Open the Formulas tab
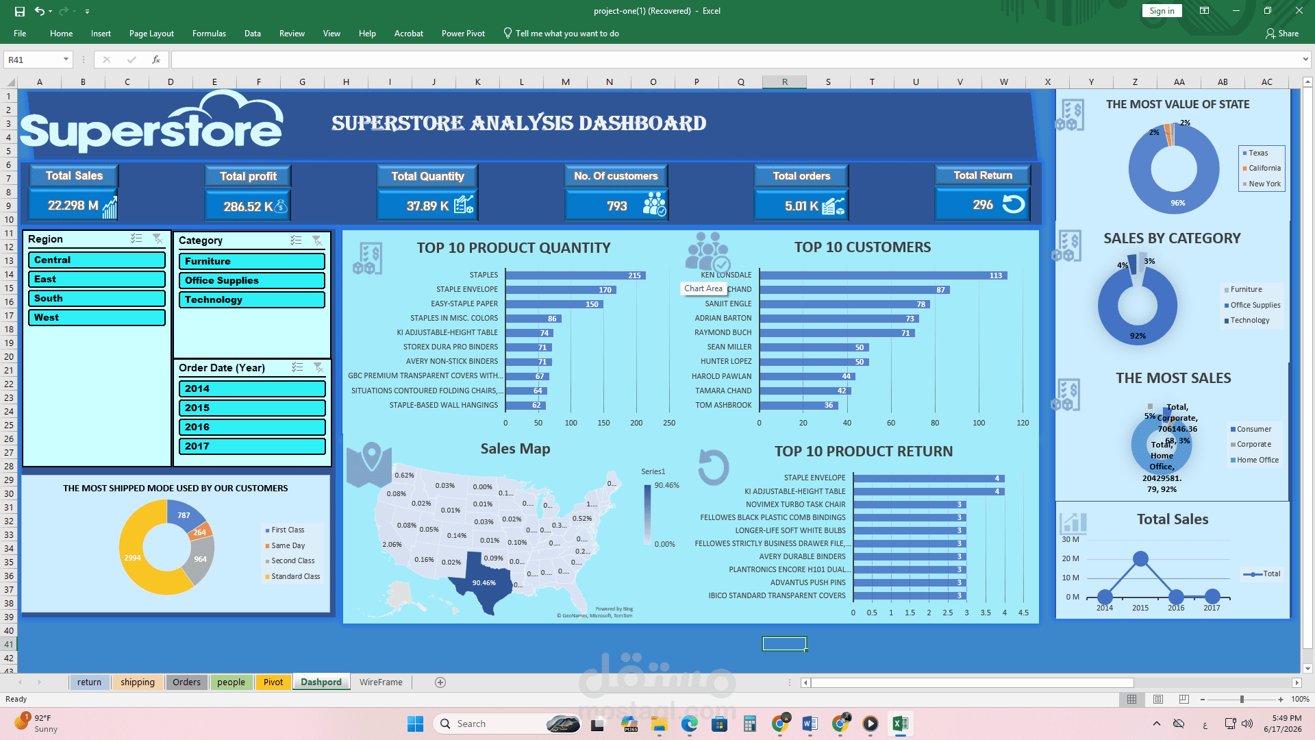Viewport: 1315px width, 740px height. click(209, 33)
